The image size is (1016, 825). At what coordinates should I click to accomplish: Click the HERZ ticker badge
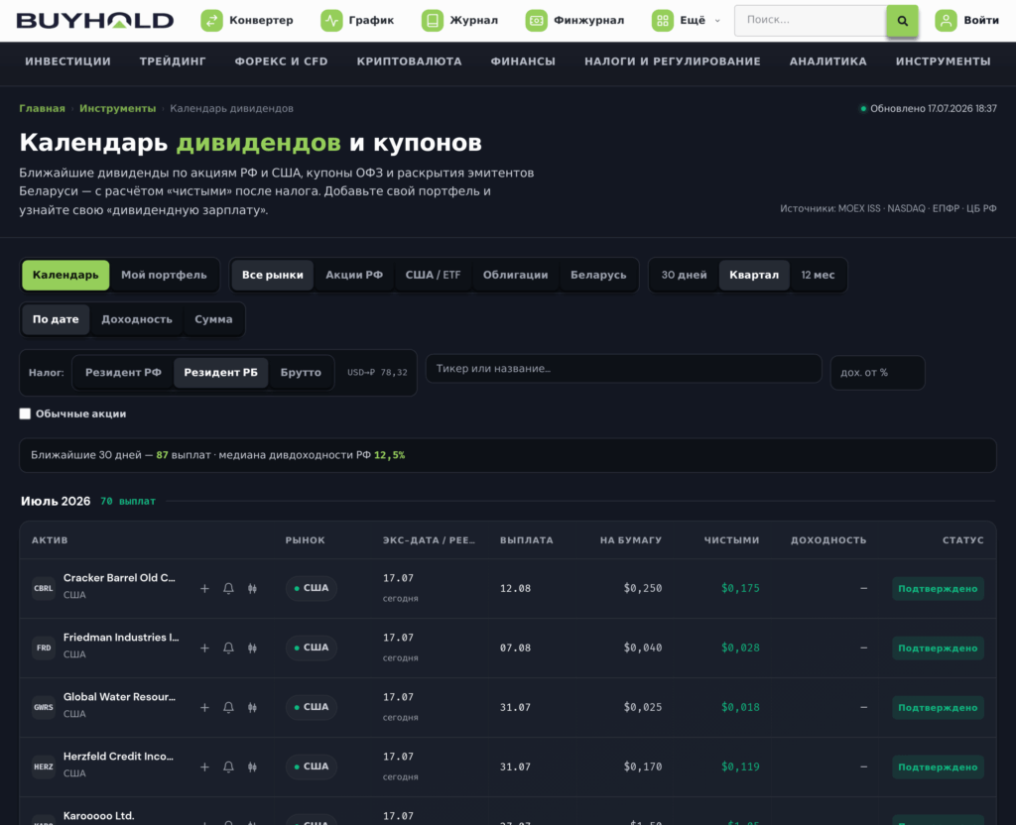coord(44,767)
